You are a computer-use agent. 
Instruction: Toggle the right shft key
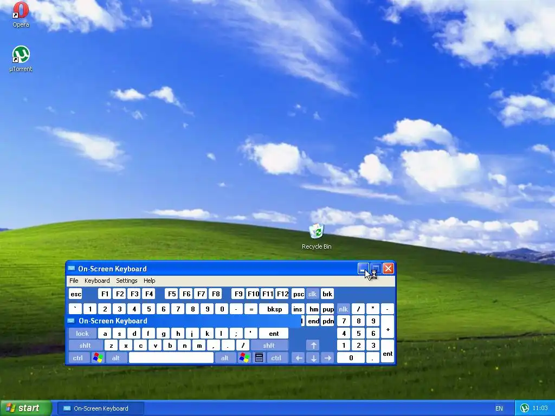269,346
